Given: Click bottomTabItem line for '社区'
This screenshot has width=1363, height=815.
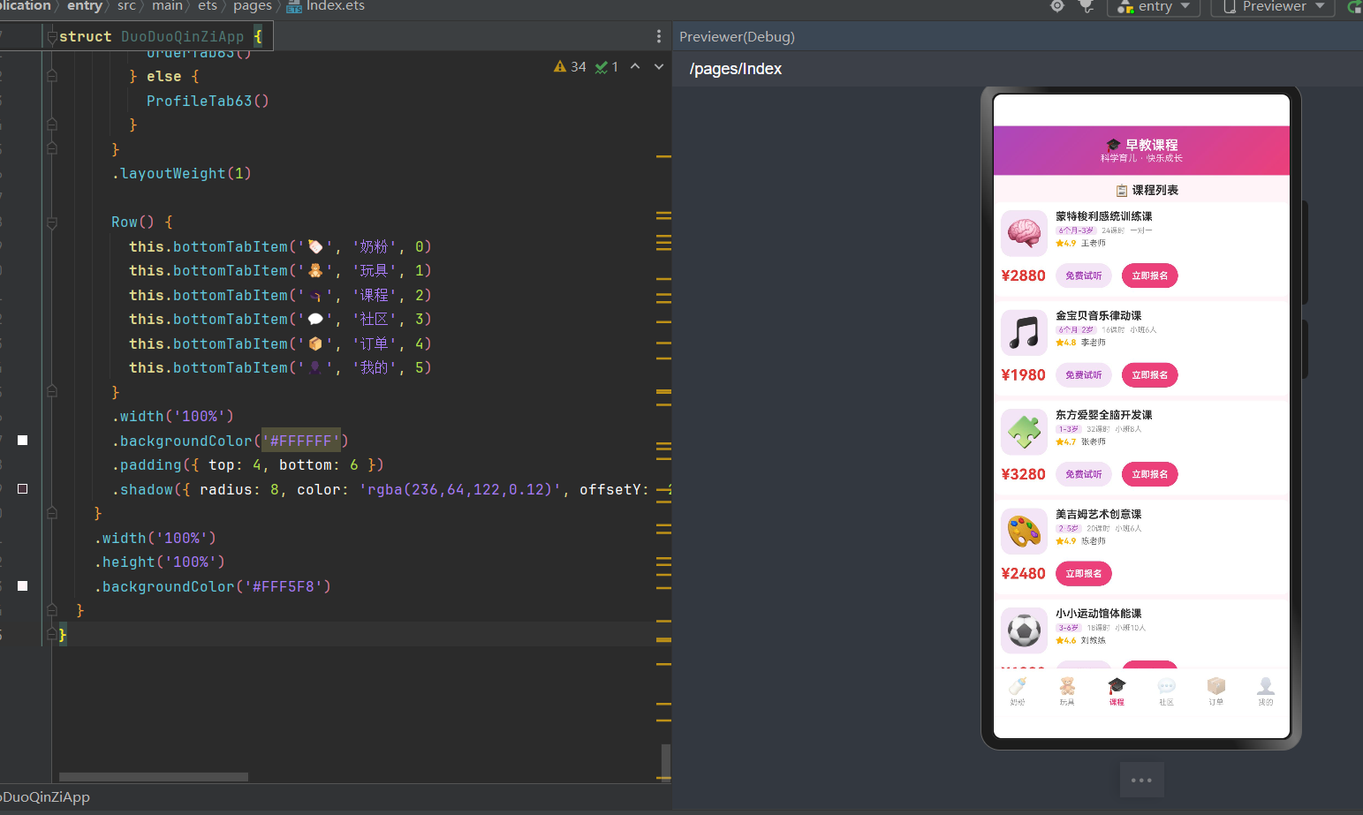Looking at the screenshot, I should point(280,319).
